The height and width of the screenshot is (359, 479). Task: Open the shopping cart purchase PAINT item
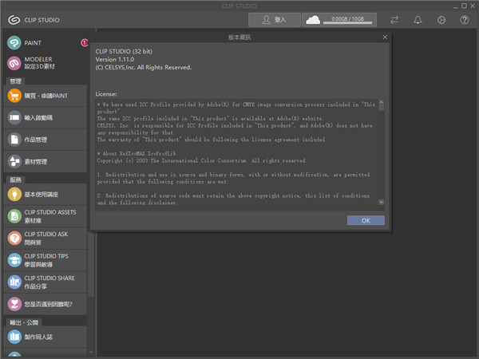pos(46,96)
